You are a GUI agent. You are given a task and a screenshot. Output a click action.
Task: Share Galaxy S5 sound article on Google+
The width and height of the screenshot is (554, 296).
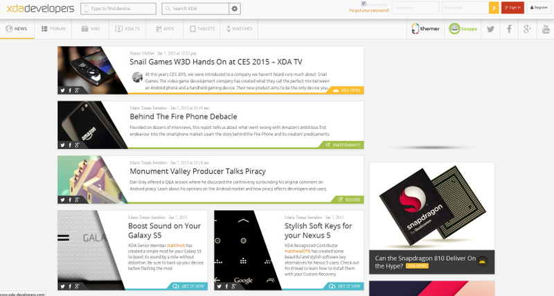(x=77, y=286)
